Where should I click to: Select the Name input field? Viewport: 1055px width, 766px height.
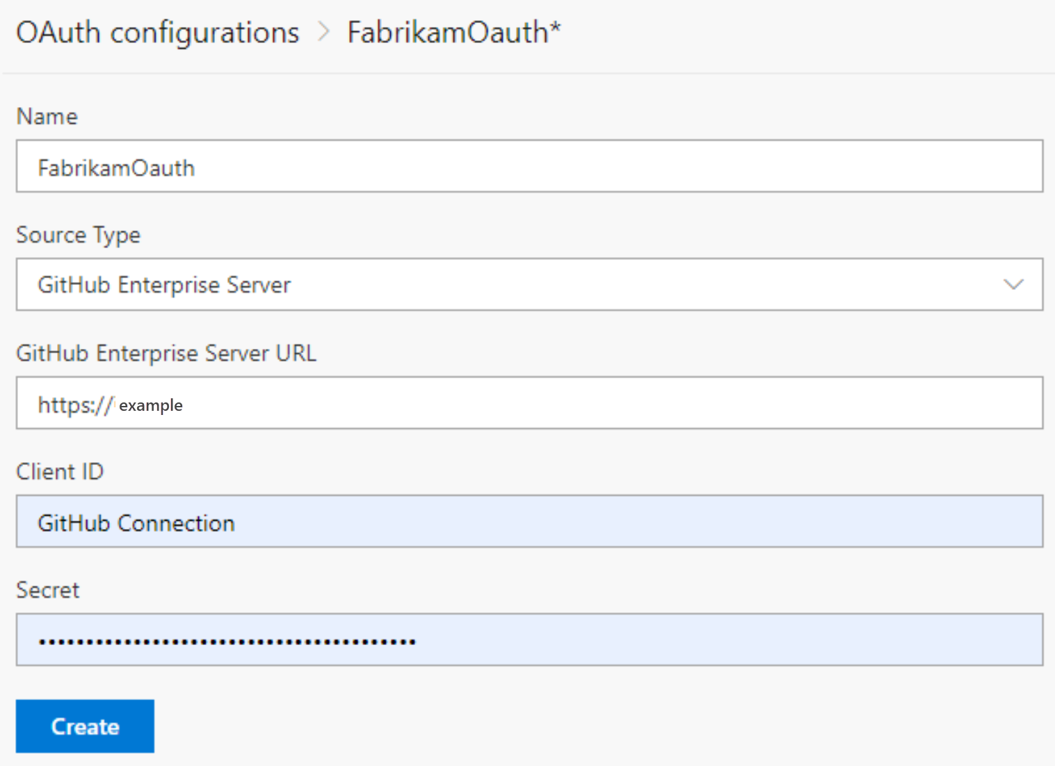coord(529,166)
